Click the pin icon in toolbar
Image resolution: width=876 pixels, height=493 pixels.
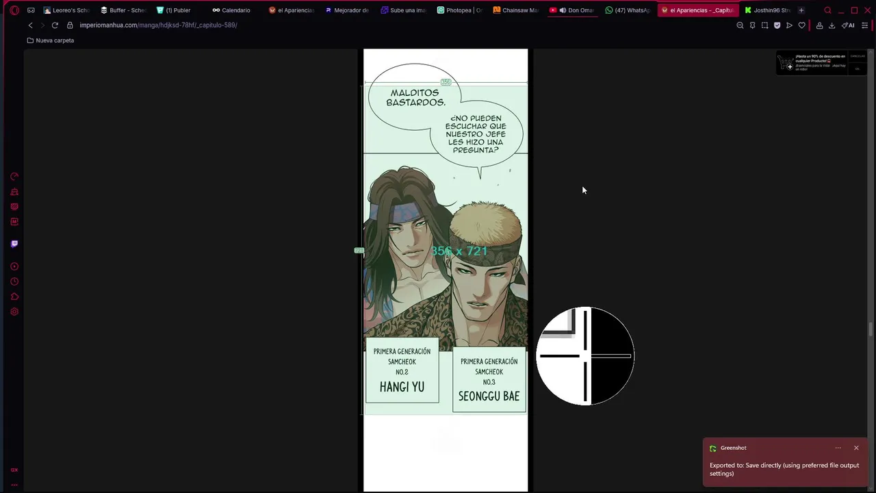point(752,25)
